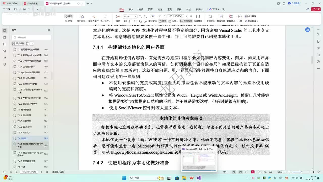Click the zoom out magnifier icon

[141, 16]
